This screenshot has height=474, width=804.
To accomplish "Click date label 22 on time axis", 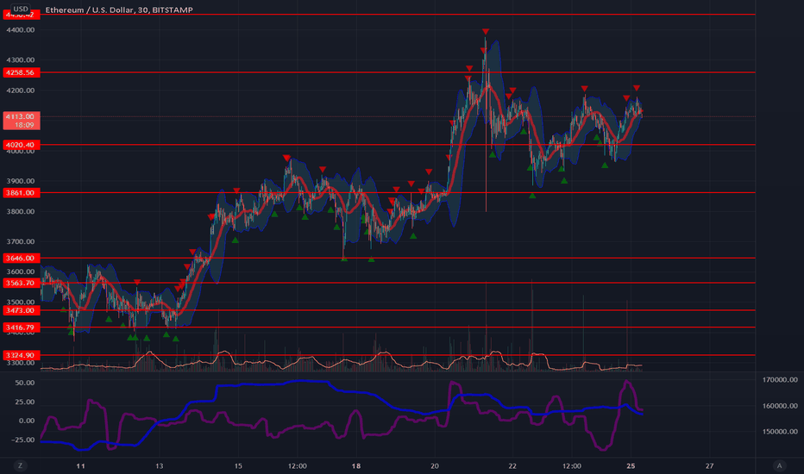I will coord(512,465).
